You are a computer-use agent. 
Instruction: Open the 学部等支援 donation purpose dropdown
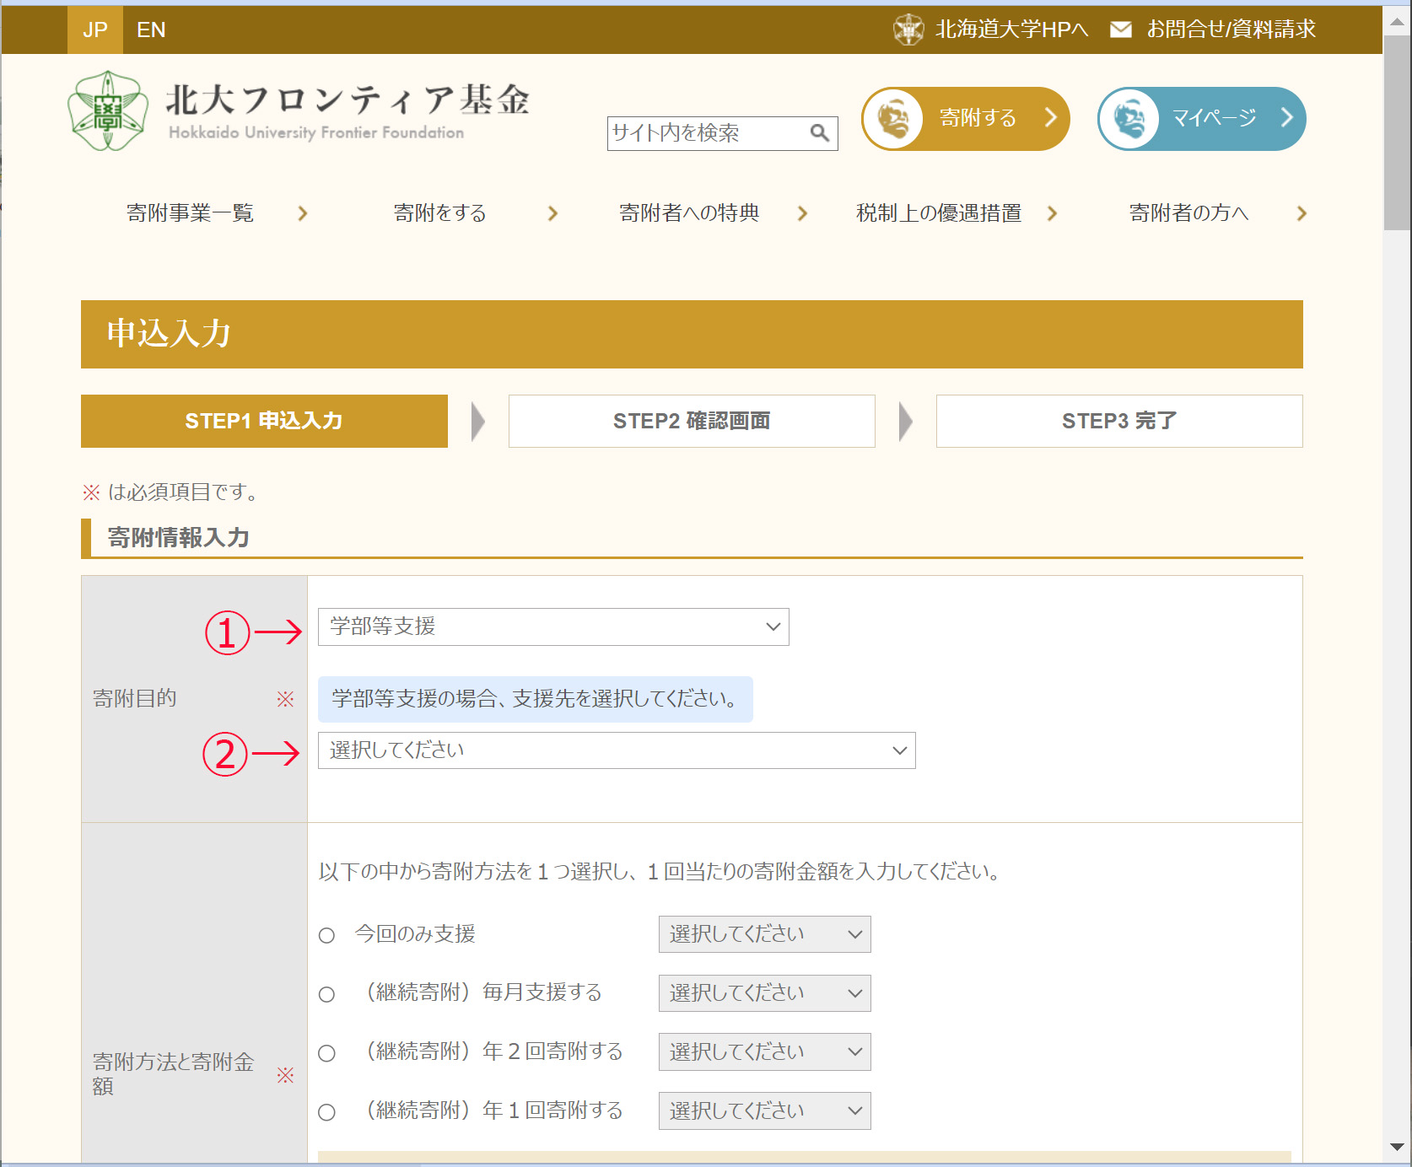click(553, 627)
